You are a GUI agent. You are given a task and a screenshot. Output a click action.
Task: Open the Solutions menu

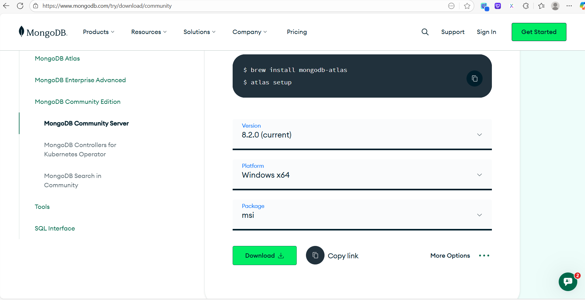coord(200,32)
